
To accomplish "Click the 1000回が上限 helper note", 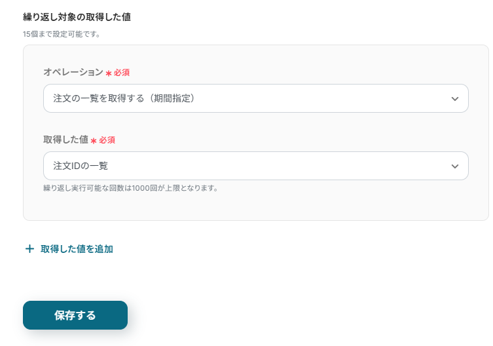I will tap(130, 188).
